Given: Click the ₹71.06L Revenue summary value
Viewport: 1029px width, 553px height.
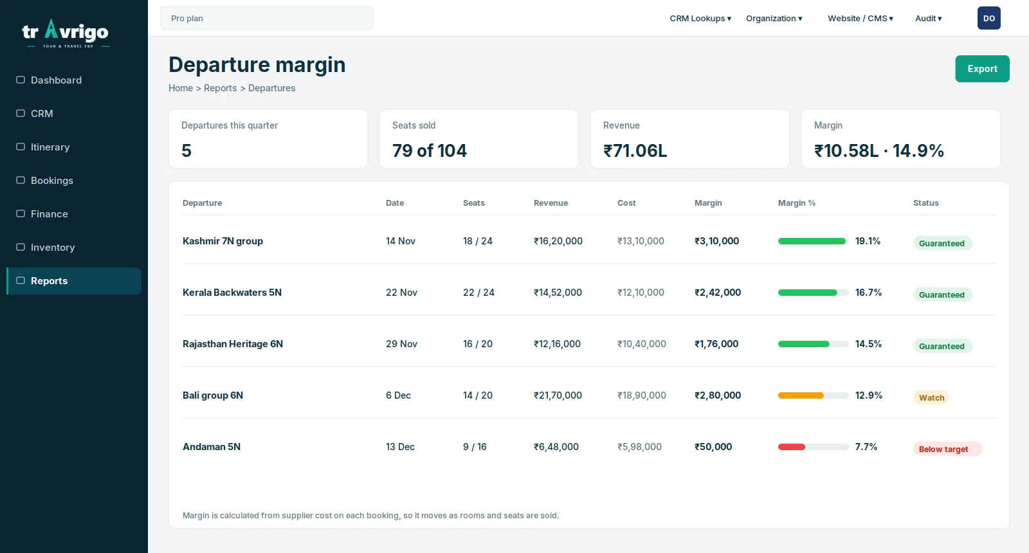Looking at the screenshot, I should [635, 150].
